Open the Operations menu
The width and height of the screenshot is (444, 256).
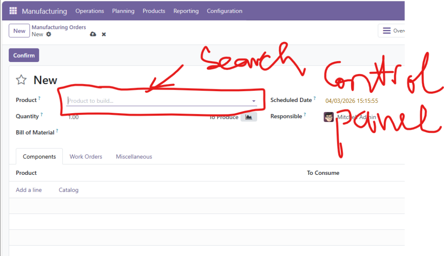90,11
